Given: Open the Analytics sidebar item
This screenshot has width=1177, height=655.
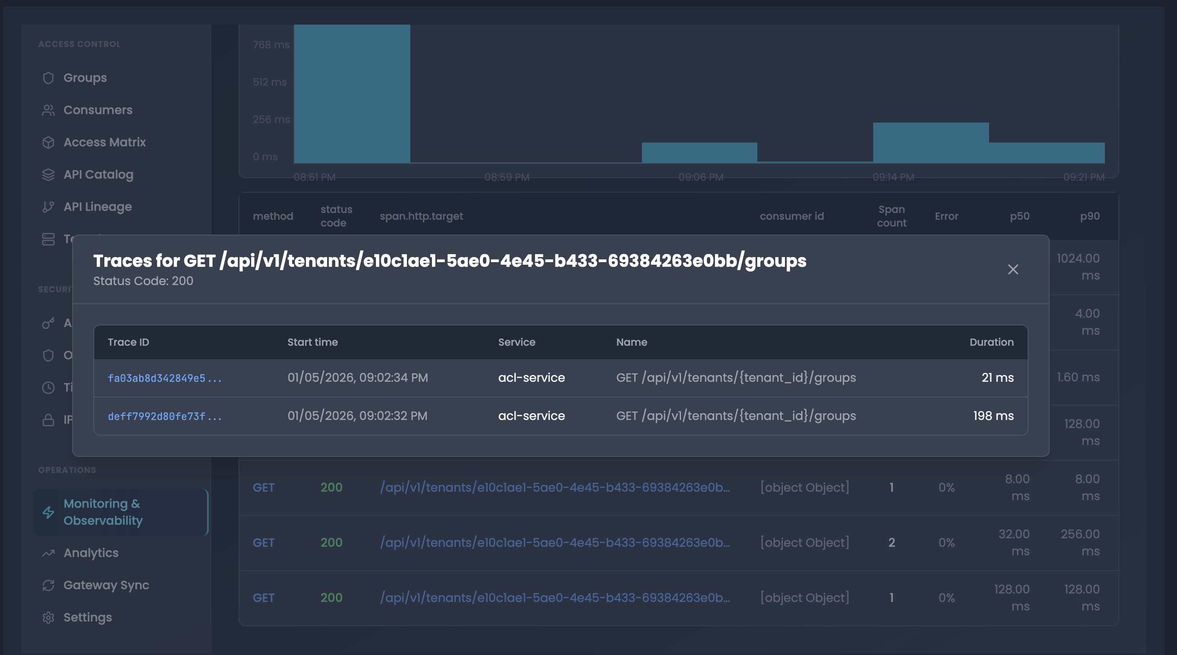Looking at the screenshot, I should click(x=91, y=553).
